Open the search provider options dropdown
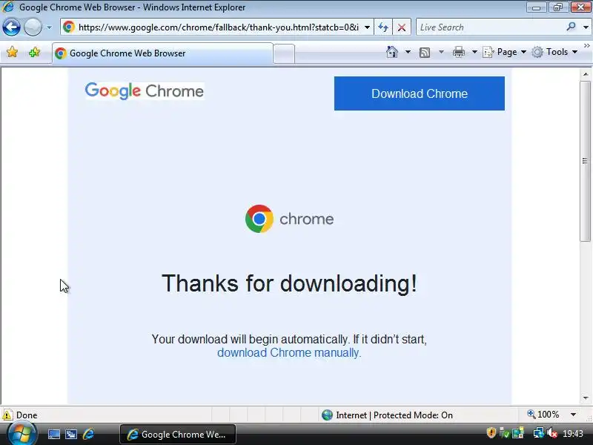 point(586,27)
